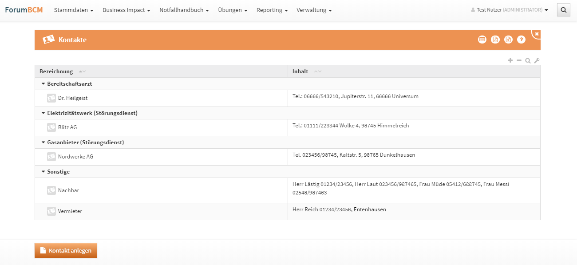Viewport: 577px width, 265px height.
Task: Open the Stammdaten menu
Action: coord(74,10)
